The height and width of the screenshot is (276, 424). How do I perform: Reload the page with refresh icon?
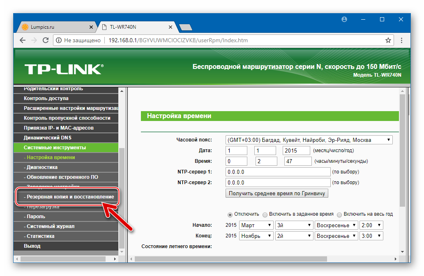(46, 40)
